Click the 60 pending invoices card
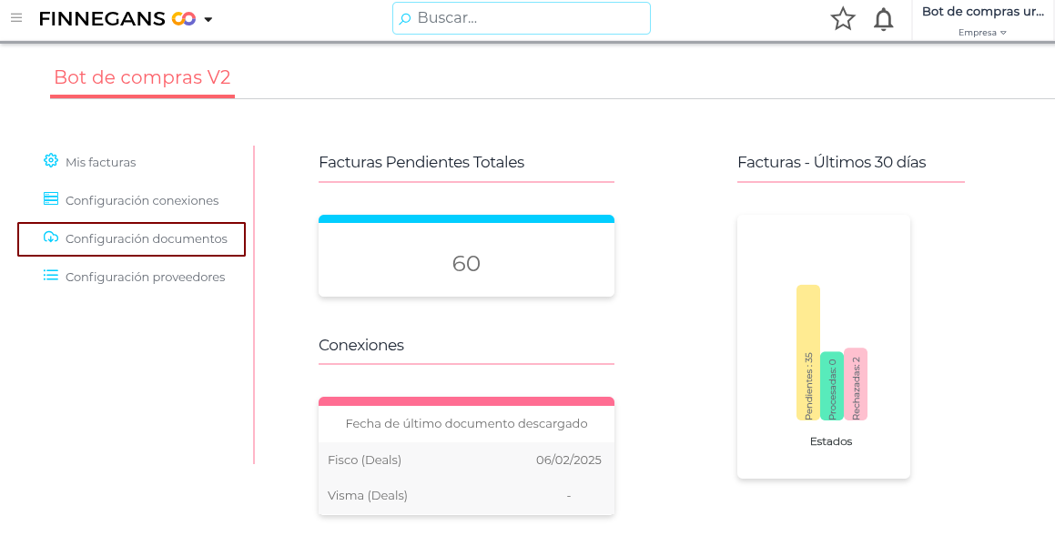The width and height of the screenshot is (1055, 546). pos(466,263)
